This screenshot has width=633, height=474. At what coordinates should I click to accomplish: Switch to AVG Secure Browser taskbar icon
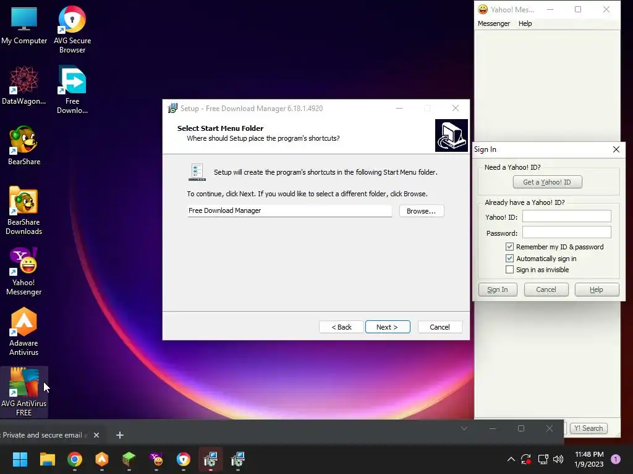tap(183, 459)
